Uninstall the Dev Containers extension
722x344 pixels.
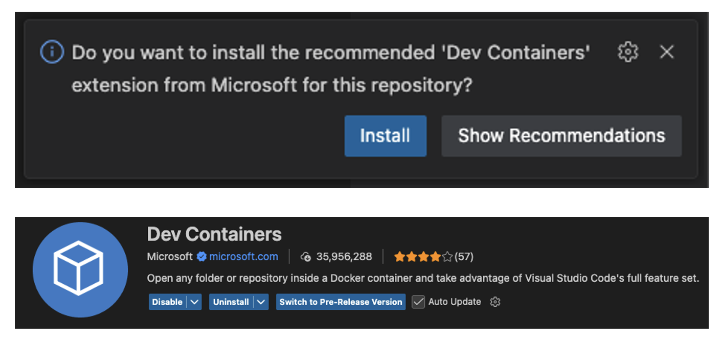(x=231, y=302)
